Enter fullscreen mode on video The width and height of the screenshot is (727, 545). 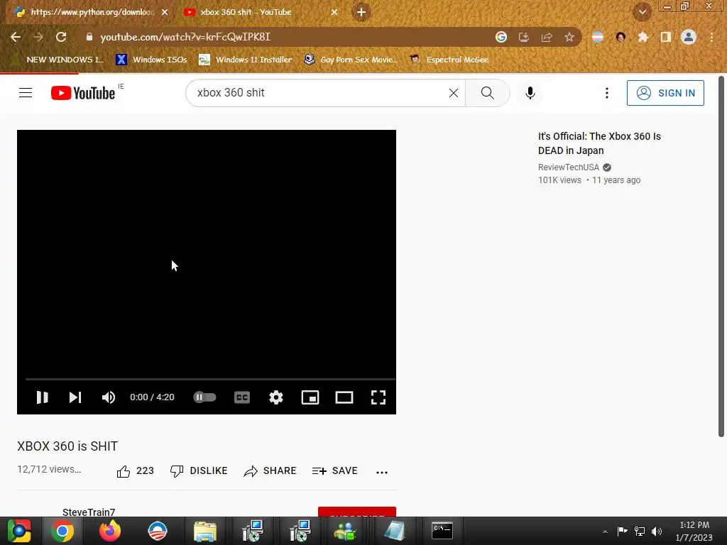378,397
